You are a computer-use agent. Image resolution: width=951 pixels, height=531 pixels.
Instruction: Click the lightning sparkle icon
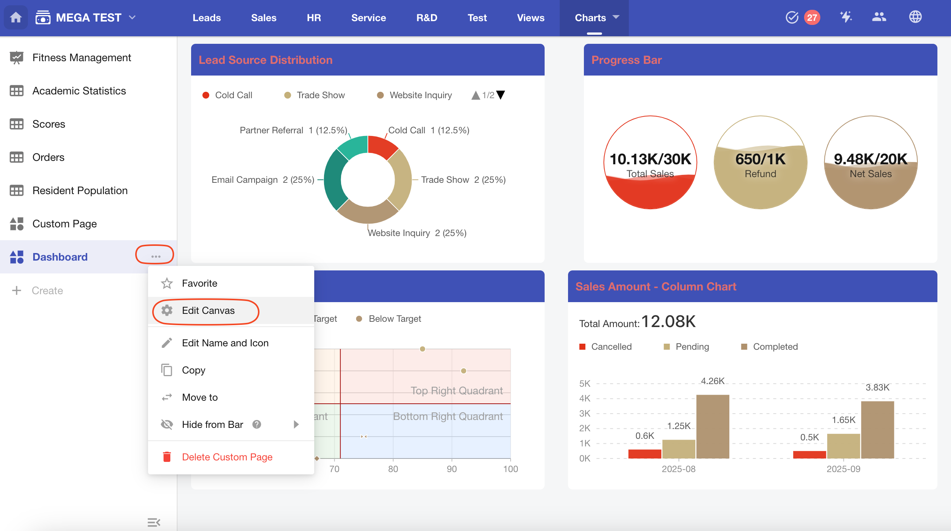click(846, 17)
